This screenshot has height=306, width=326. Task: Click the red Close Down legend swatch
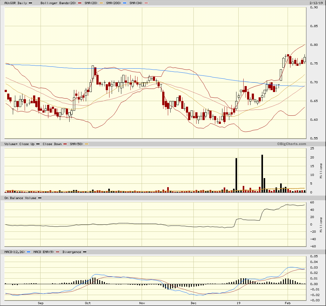point(65,144)
